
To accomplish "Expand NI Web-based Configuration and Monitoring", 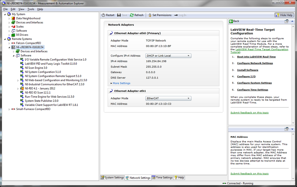I will 18,81.
